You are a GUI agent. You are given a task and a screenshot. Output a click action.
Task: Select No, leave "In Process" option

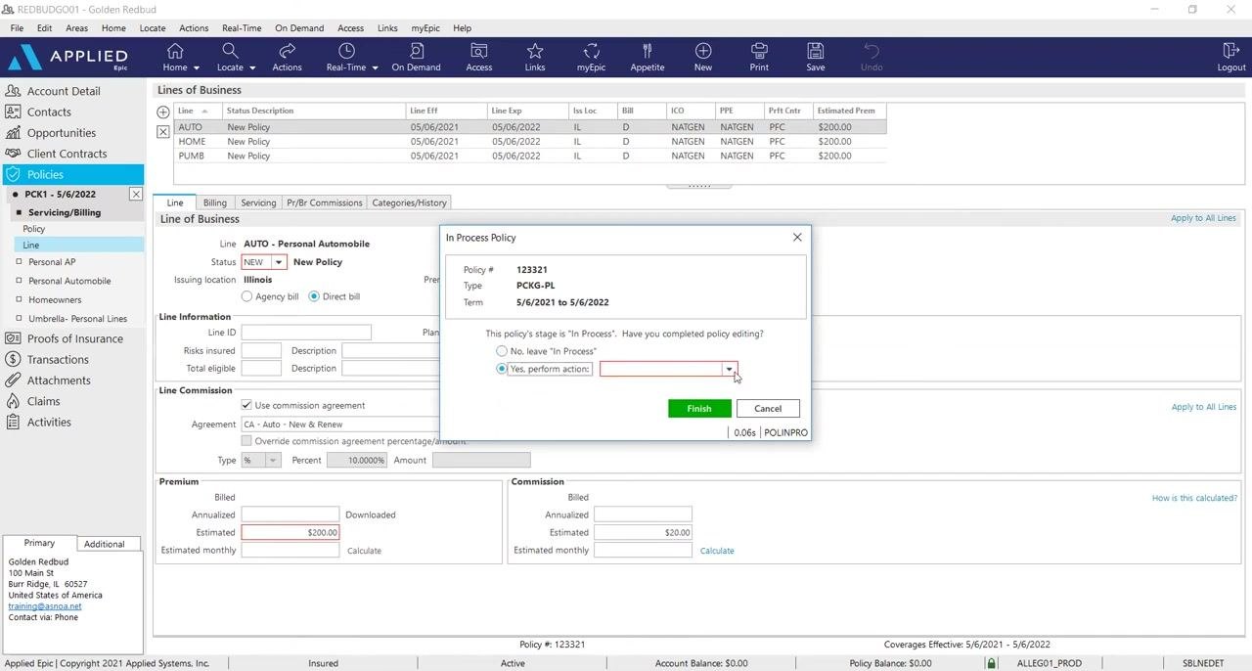tap(502, 351)
